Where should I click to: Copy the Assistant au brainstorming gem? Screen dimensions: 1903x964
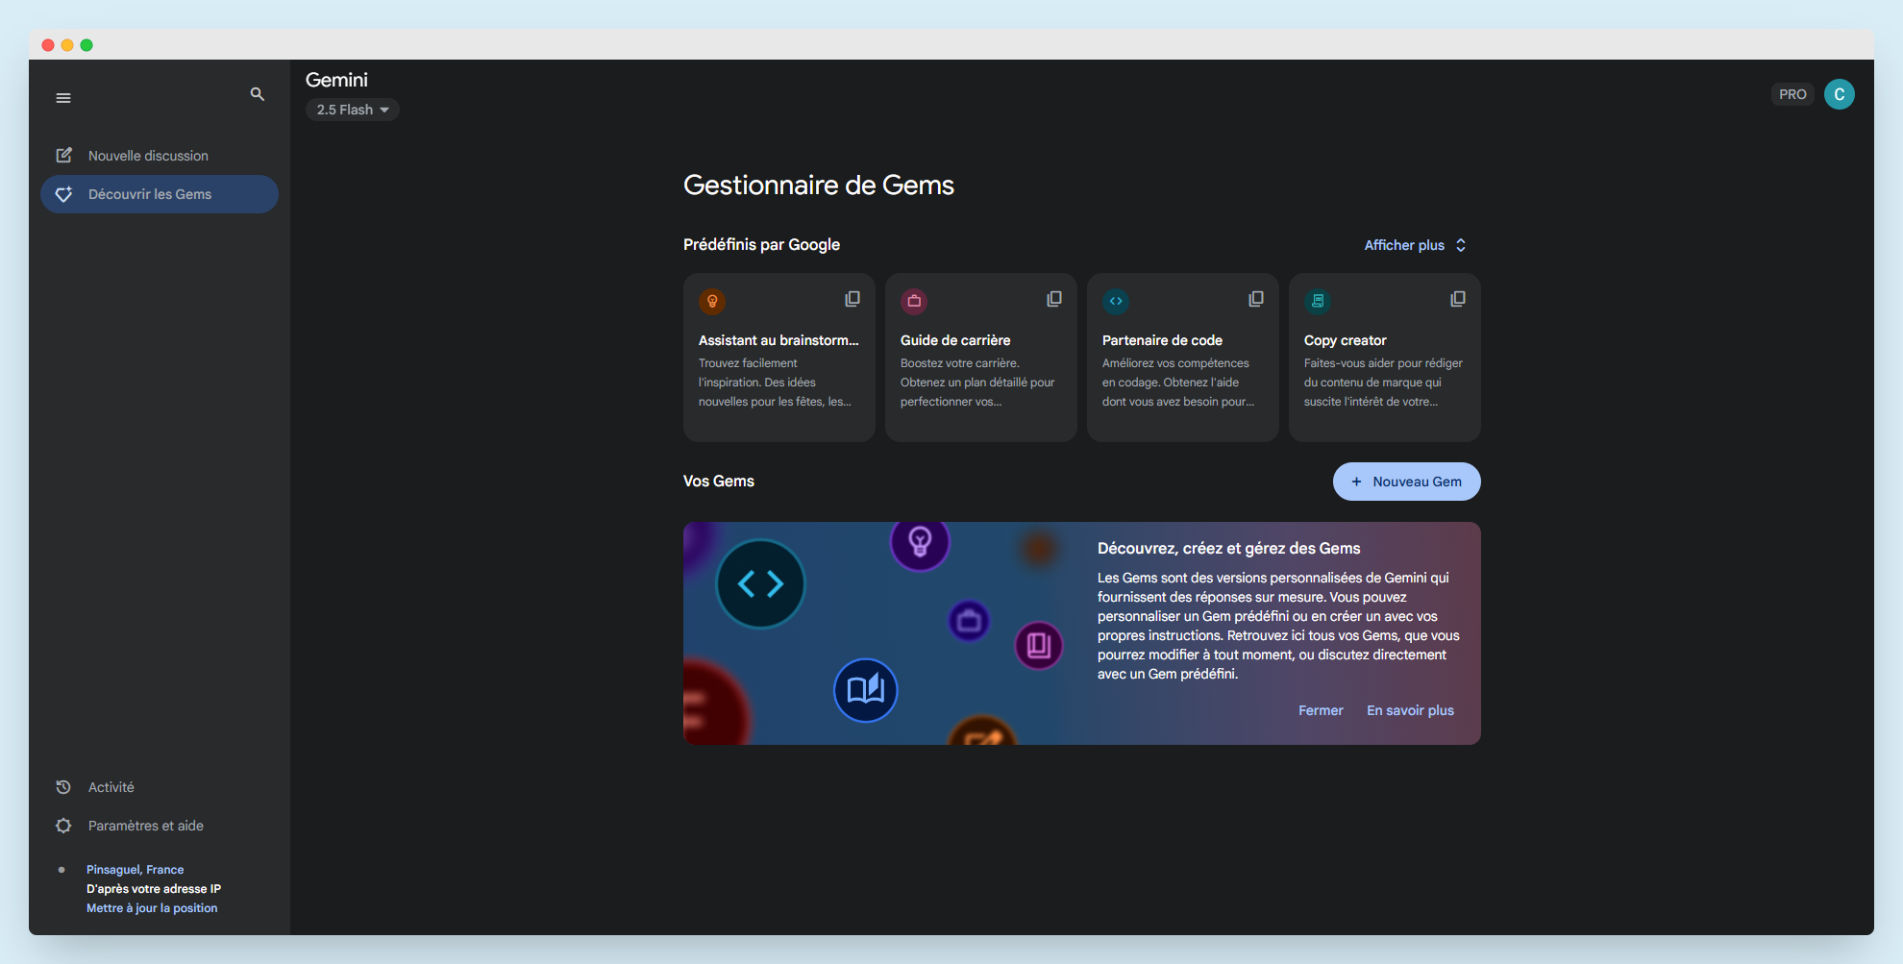point(853,299)
